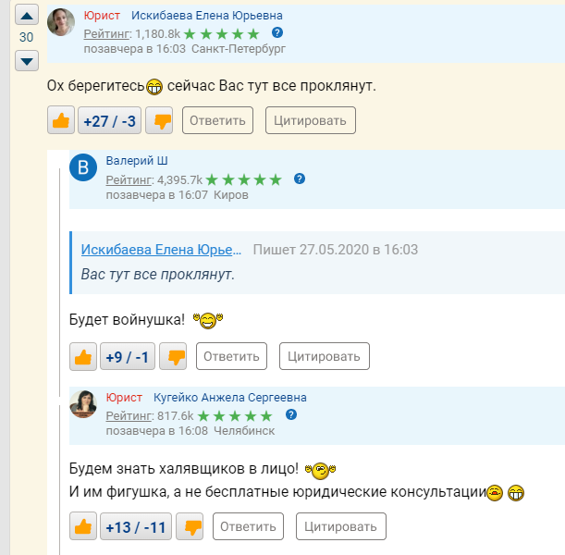
Task: Dislike Кугейко Анжела's comment
Action: 192,527
